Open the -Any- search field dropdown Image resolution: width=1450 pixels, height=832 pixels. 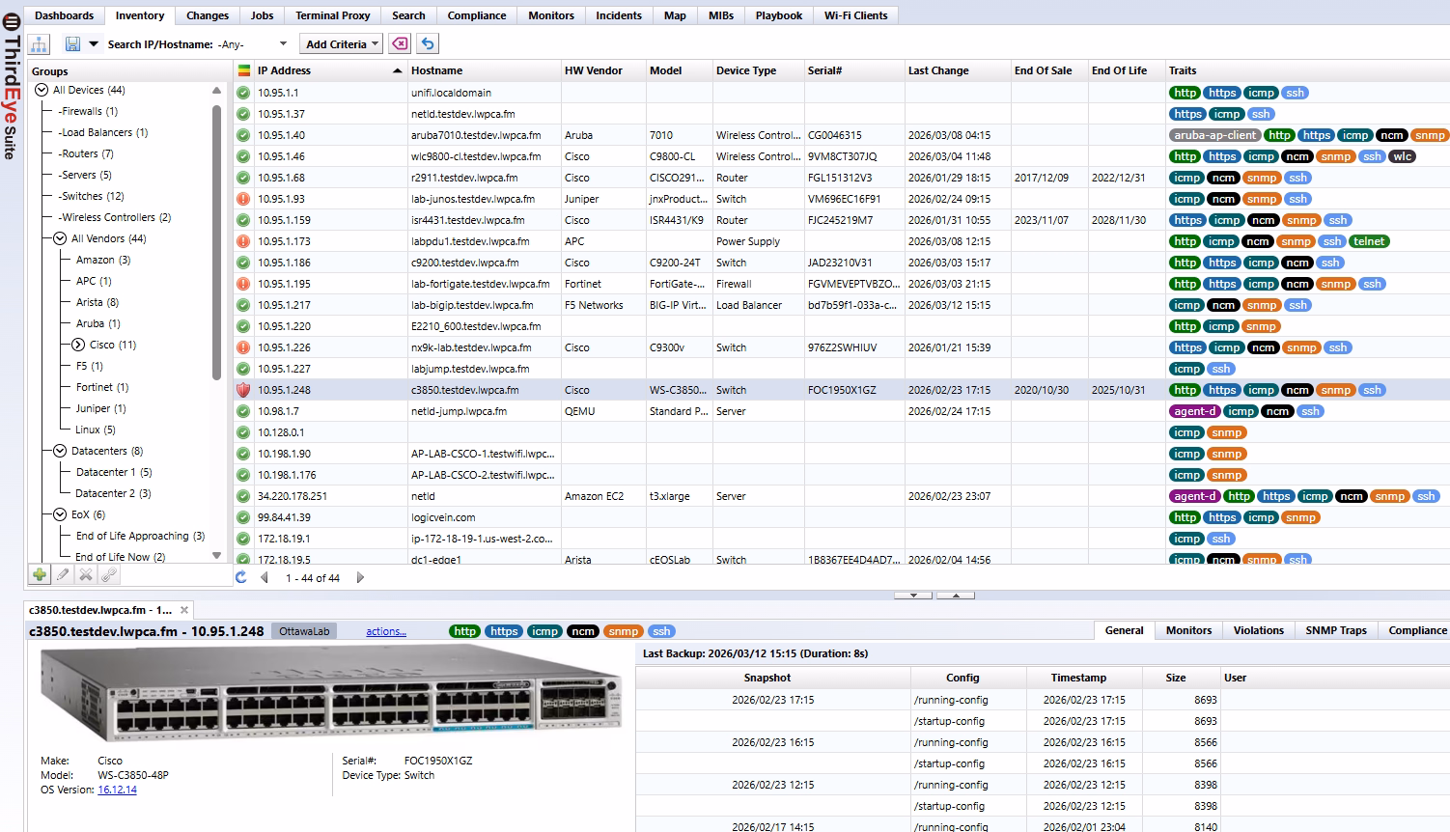tap(283, 43)
